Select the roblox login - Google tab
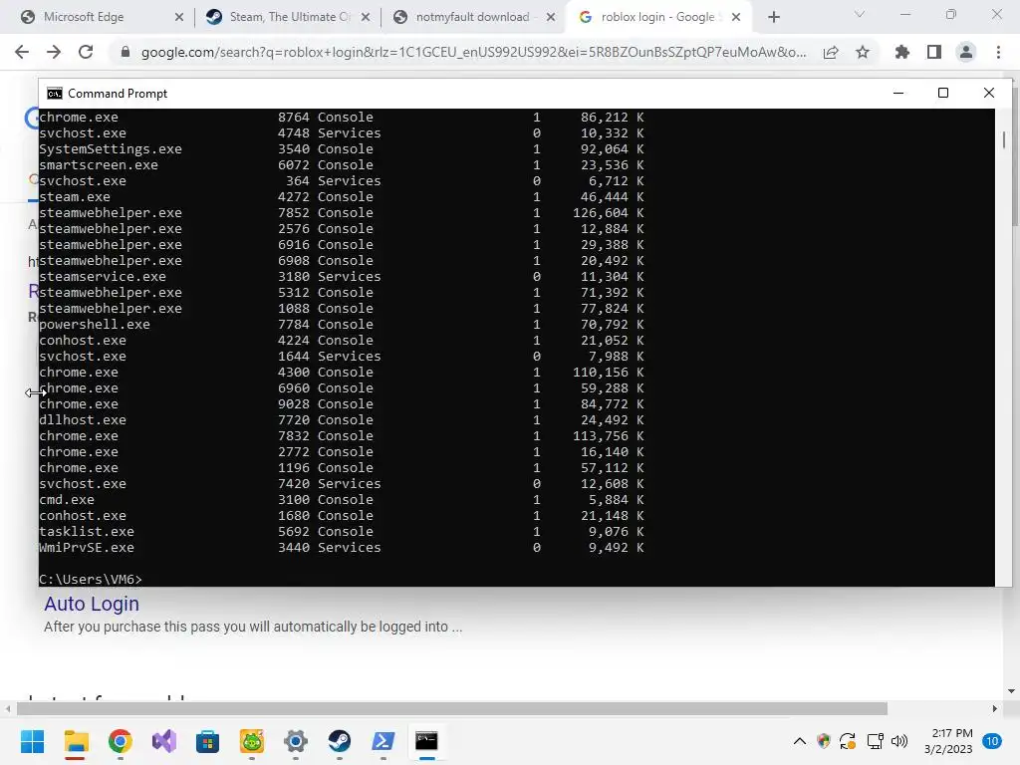The height and width of the screenshot is (765, 1020). point(657,17)
